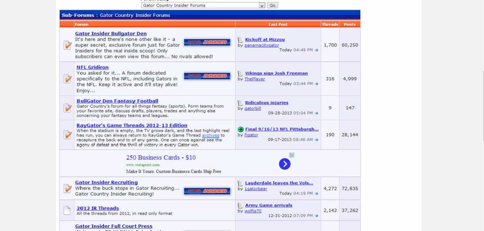The height and width of the screenshot is (231, 484).
Task: Click the post icon next to Vikings sign Josh Freeman
Action: (241, 73)
